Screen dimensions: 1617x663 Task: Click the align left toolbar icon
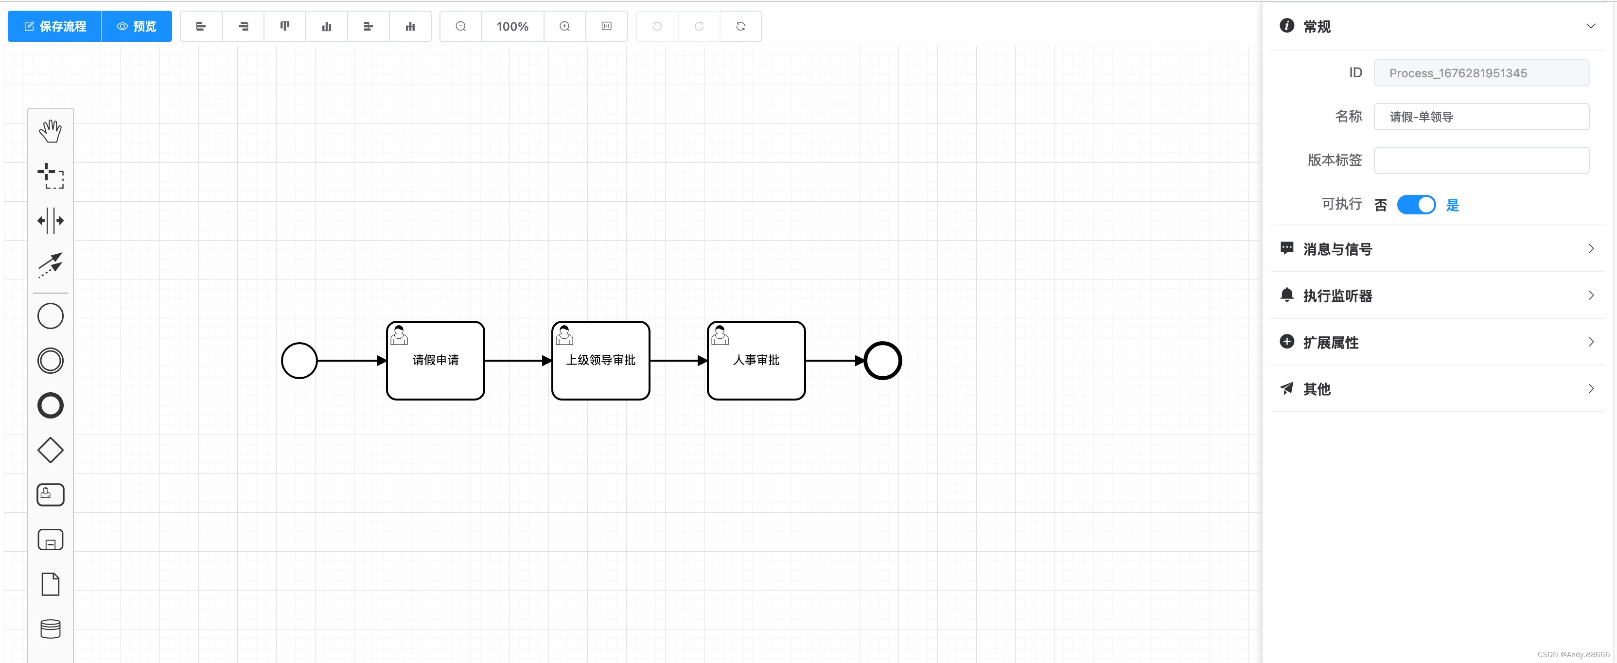click(201, 26)
